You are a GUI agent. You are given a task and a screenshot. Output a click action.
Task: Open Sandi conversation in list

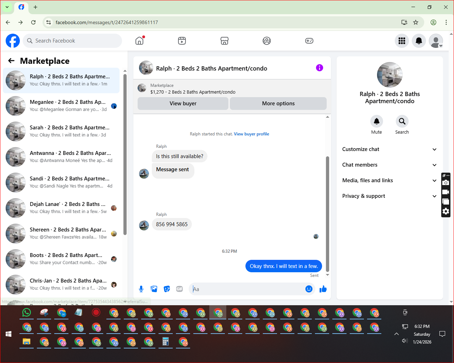pyautogui.click(x=61, y=183)
